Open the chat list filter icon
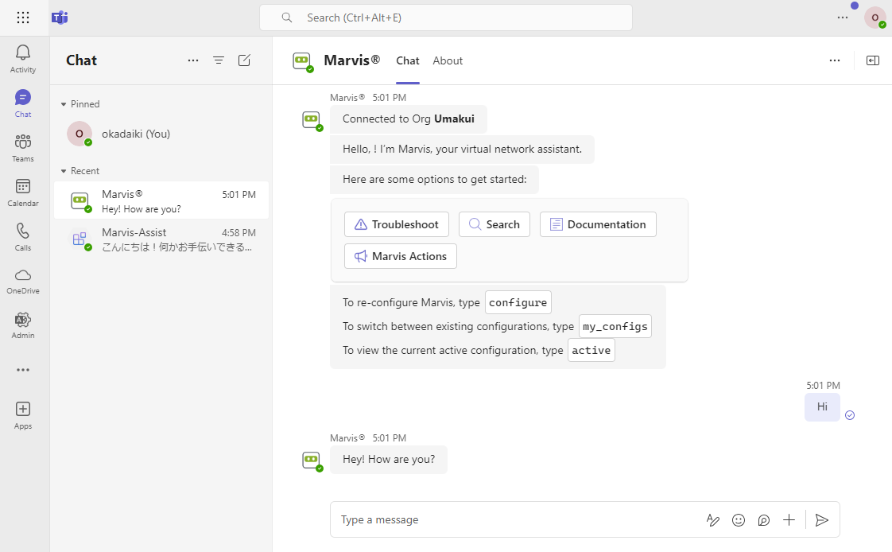The width and height of the screenshot is (892, 552). [219, 60]
